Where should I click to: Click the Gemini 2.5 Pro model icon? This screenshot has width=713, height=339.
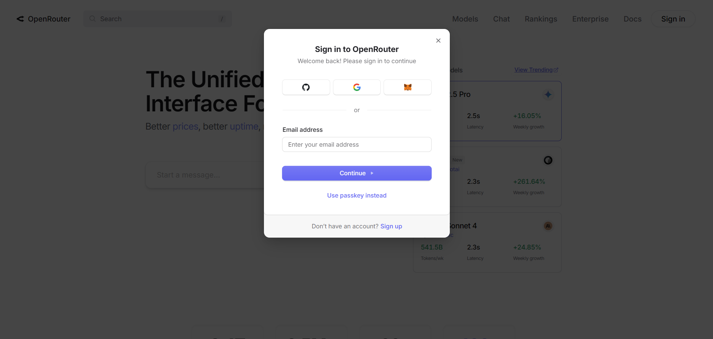pos(548,94)
